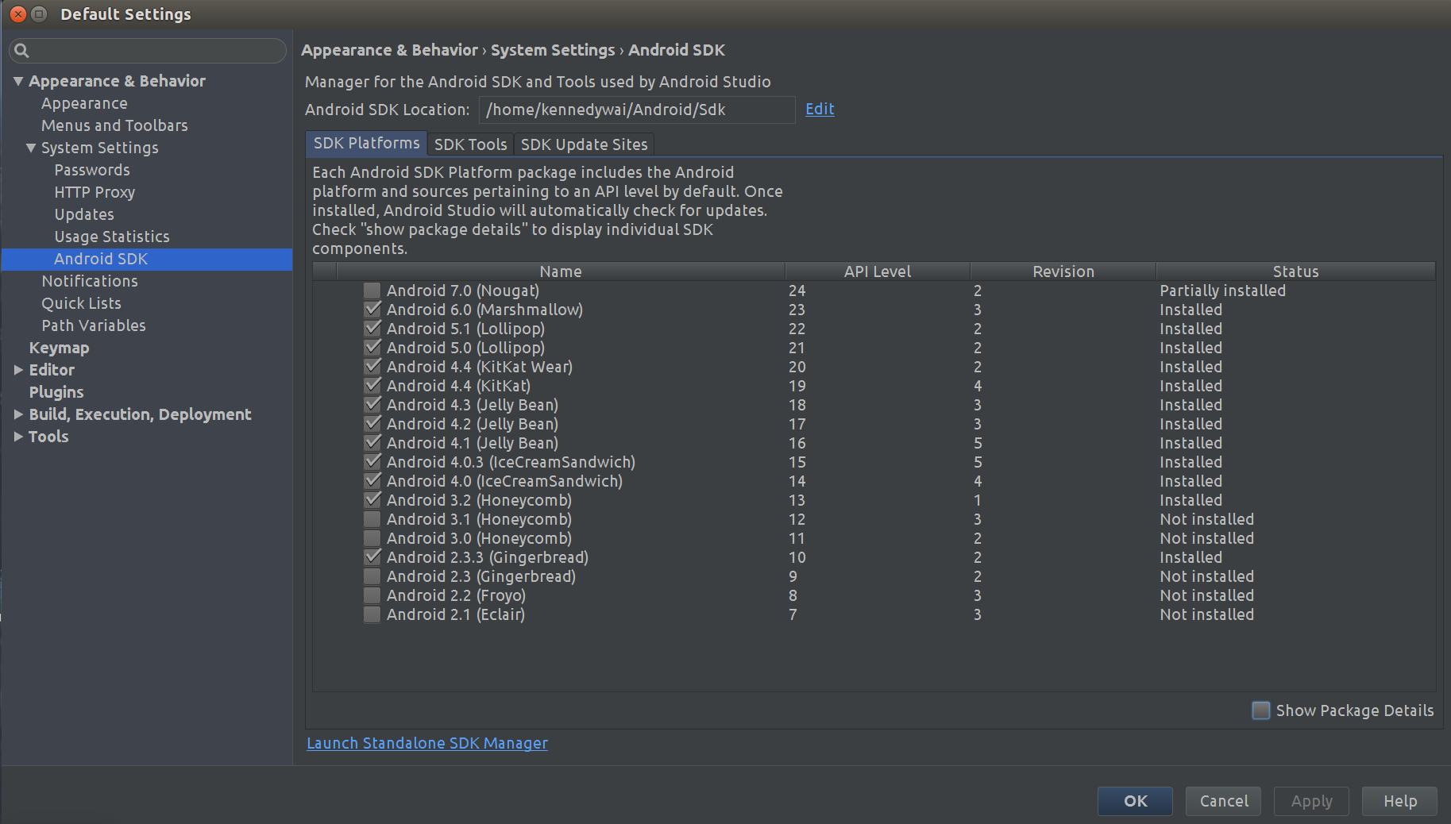Expand the Editor settings group

tap(18, 370)
